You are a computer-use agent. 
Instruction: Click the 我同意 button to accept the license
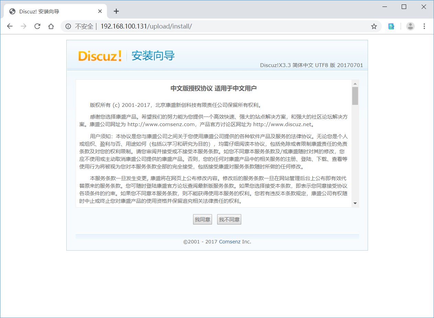(202, 219)
